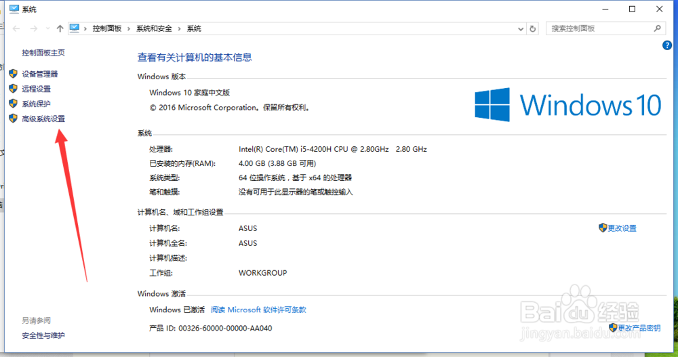Screen dimensions: 678x357
Task: Click the search magnifier icon
Action: tap(657, 28)
